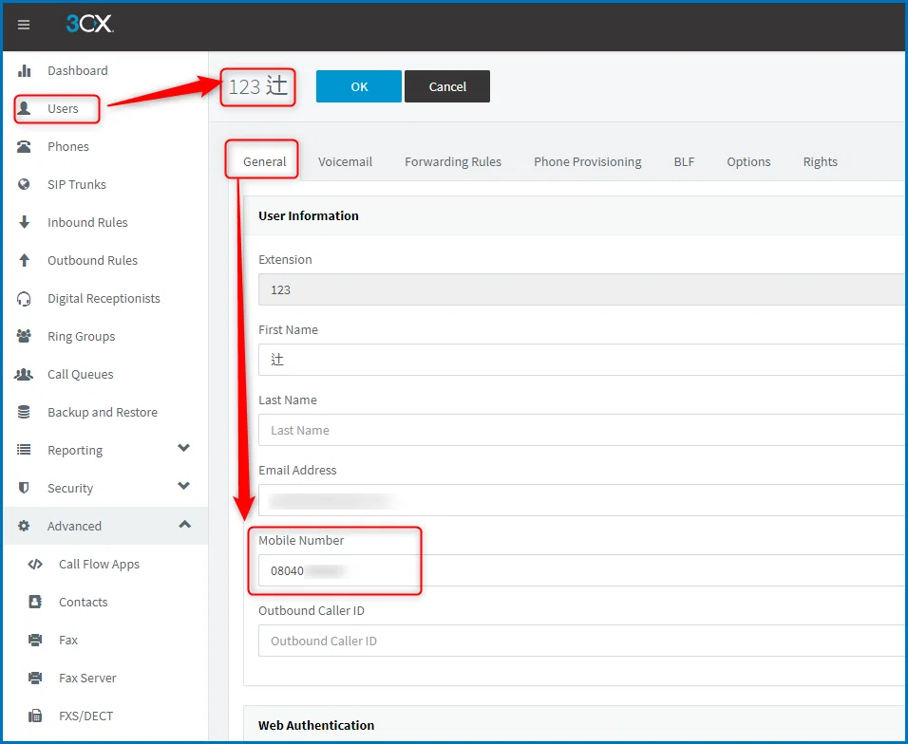Click the Digital Receptionists headset icon

click(x=25, y=299)
